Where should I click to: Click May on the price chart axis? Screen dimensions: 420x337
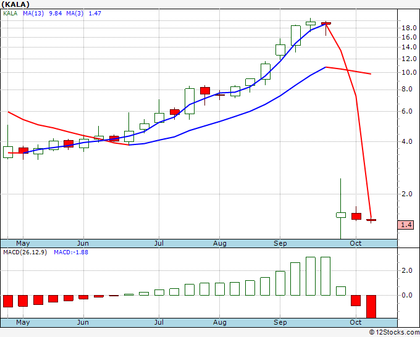(x=23, y=244)
